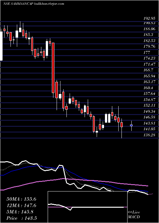Screen dimensions: 159x223
Task: Click the 171.47 price label
Action: [149, 64]
